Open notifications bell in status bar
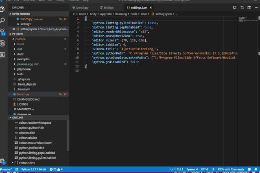The height and width of the screenshot is (173, 260). 256,169
